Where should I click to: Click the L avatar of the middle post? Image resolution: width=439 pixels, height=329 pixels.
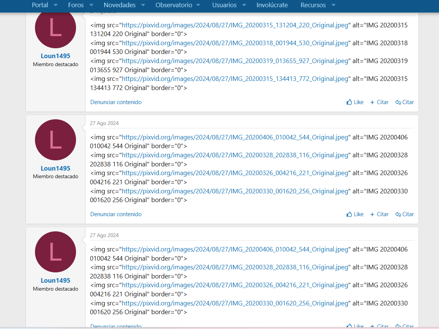pyautogui.click(x=55, y=140)
